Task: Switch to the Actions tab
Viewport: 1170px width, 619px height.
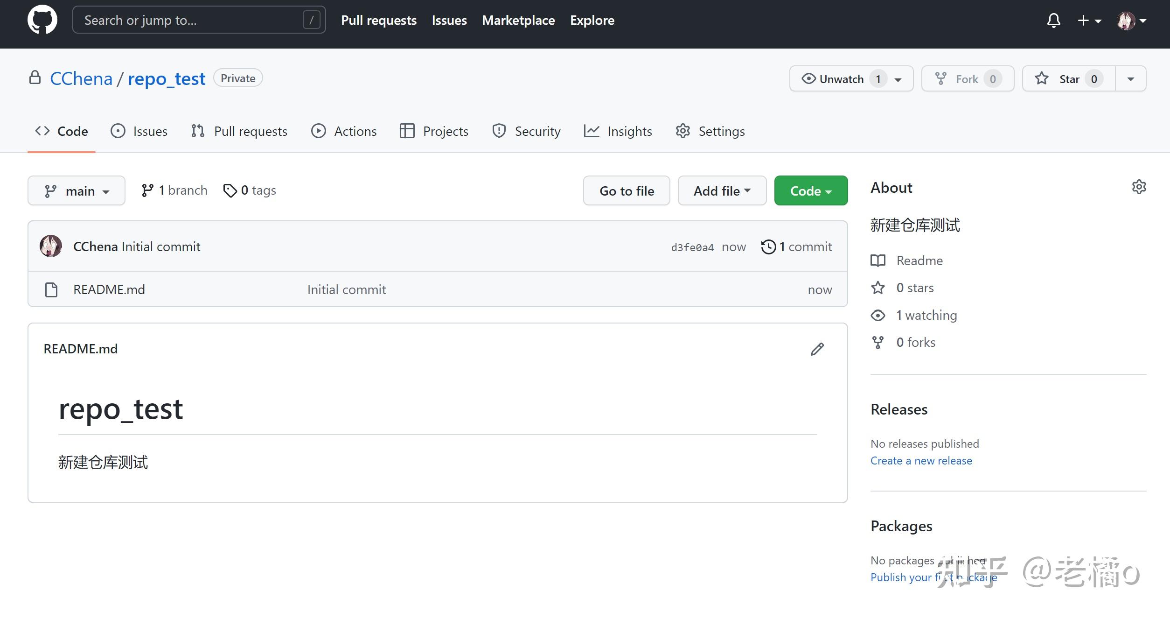Action: tap(344, 132)
